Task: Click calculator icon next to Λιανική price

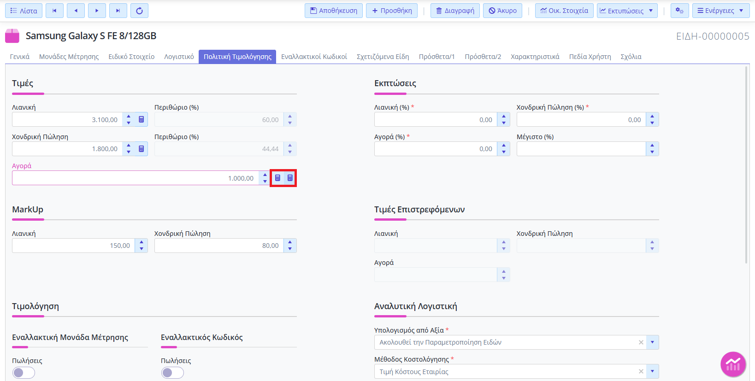Action: tap(142, 120)
